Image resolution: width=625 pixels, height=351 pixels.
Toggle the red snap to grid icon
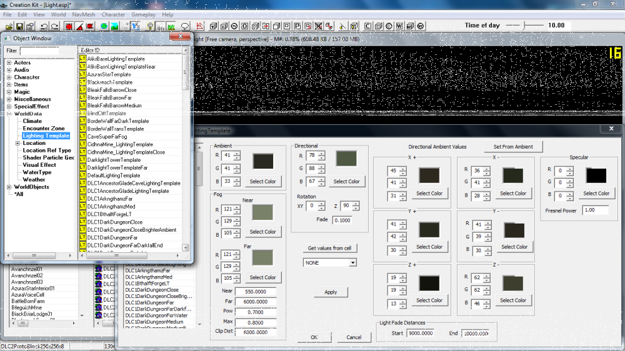69,26
